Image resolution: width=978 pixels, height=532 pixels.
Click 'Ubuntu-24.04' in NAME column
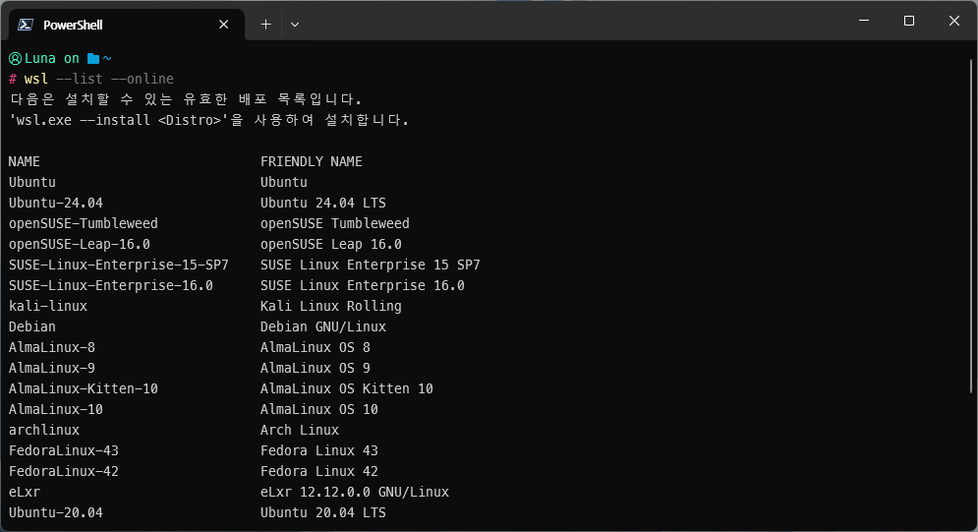[x=55, y=203]
